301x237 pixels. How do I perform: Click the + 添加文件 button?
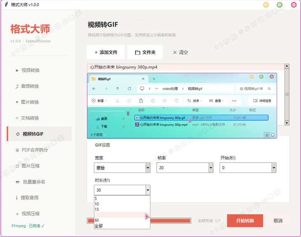point(106,52)
